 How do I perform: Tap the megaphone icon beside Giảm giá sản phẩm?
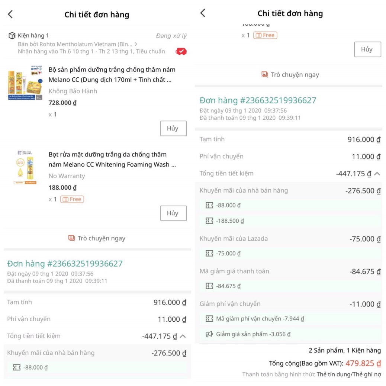209,334
